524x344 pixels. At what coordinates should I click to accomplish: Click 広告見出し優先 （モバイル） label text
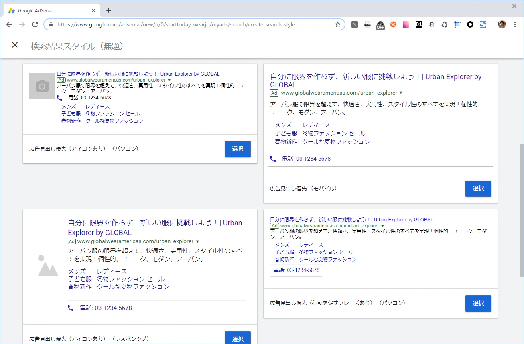[304, 188]
